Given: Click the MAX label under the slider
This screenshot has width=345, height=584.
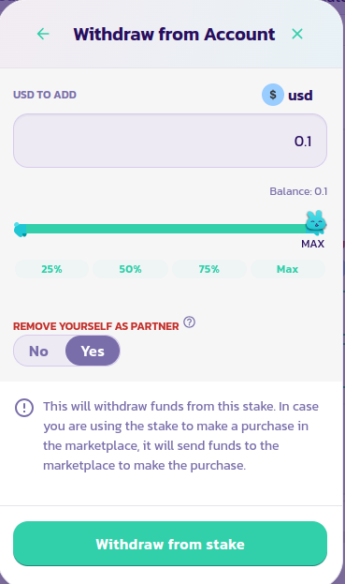Looking at the screenshot, I should (312, 244).
